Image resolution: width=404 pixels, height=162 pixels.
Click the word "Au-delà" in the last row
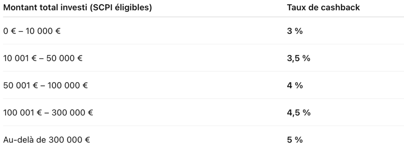(17, 140)
